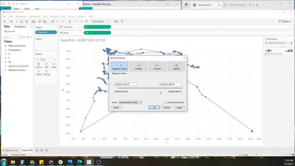
Task: Open the Data Source tab
Action: click(x=10, y=150)
